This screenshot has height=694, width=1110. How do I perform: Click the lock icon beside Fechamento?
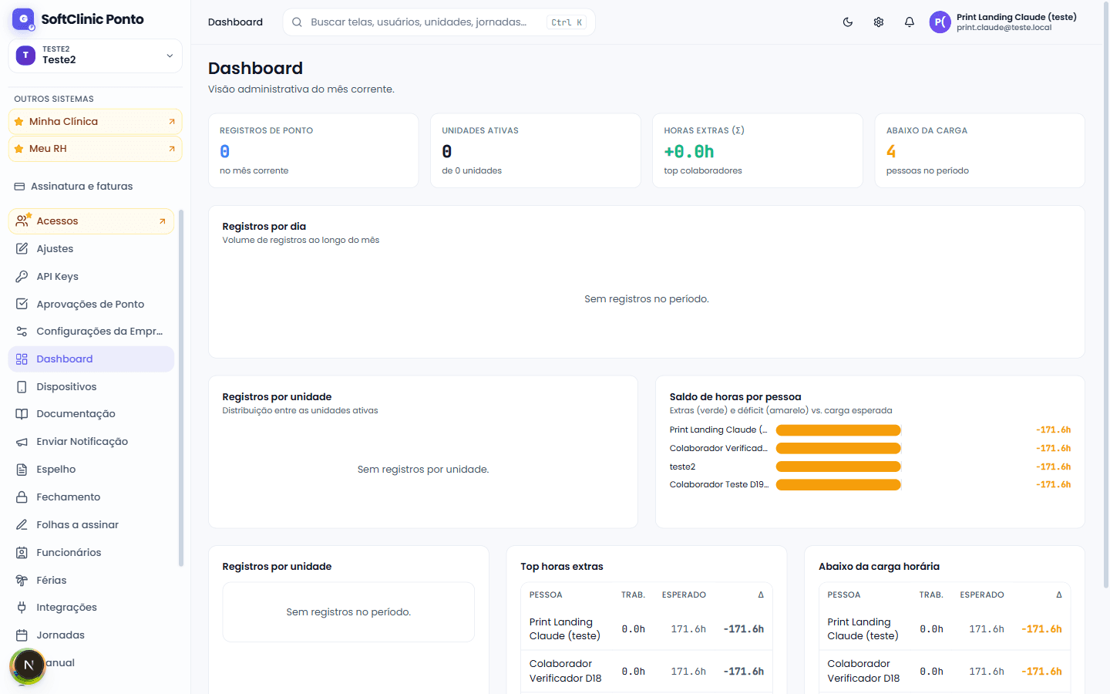[x=22, y=497]
